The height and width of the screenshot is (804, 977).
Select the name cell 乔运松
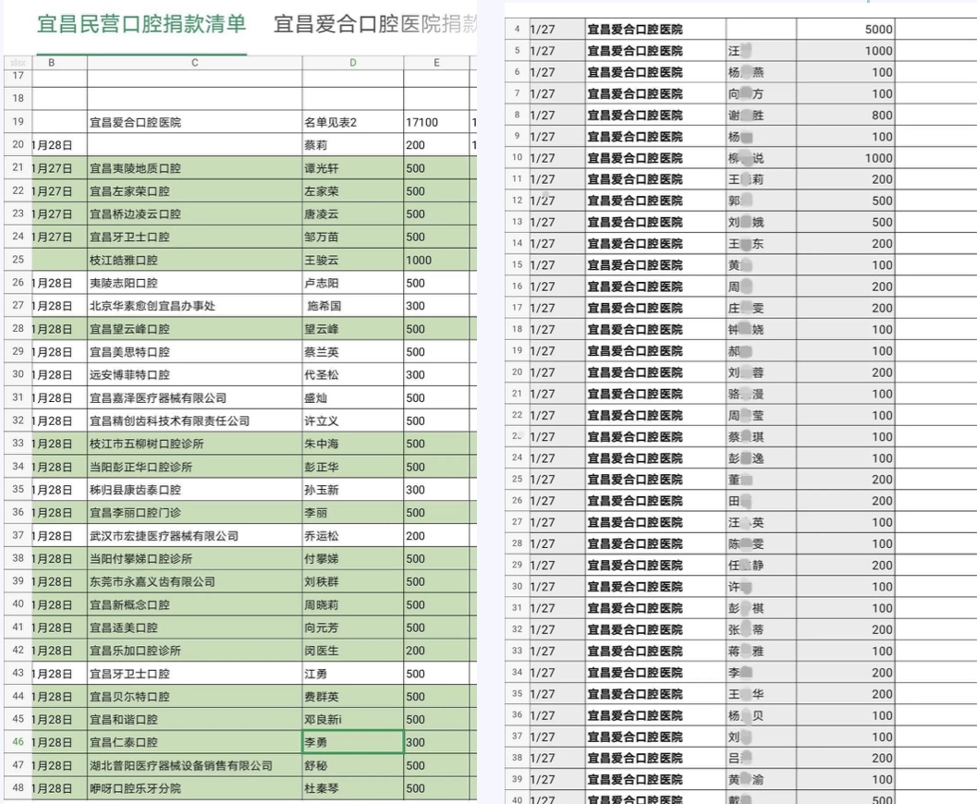(353, 536)
